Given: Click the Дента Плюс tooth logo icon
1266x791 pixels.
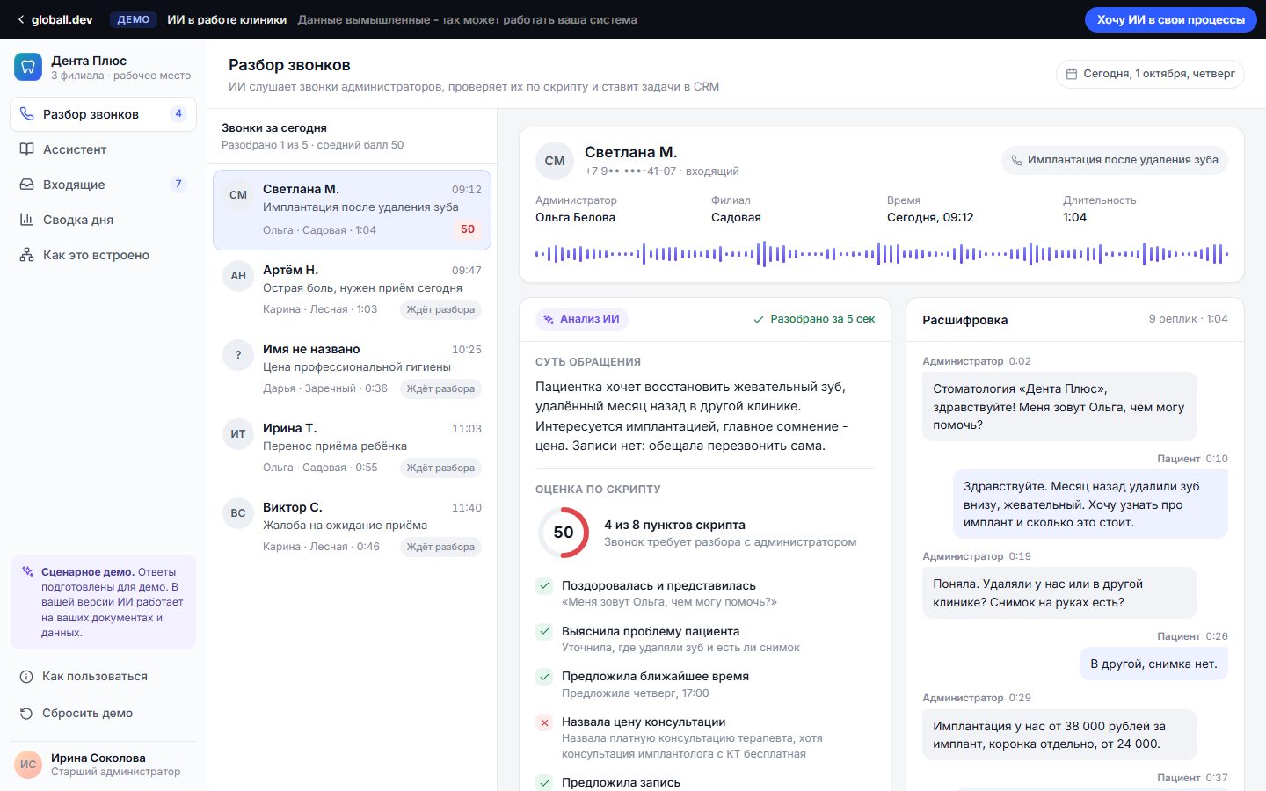Looking at the screenshot, I should 28,67.
